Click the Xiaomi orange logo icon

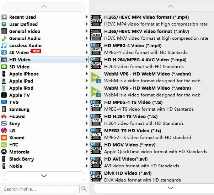(x=4, y=138)
